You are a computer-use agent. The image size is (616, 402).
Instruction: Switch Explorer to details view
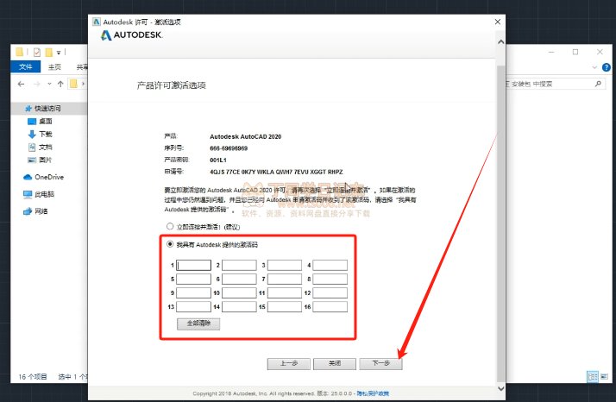[593, 376]
